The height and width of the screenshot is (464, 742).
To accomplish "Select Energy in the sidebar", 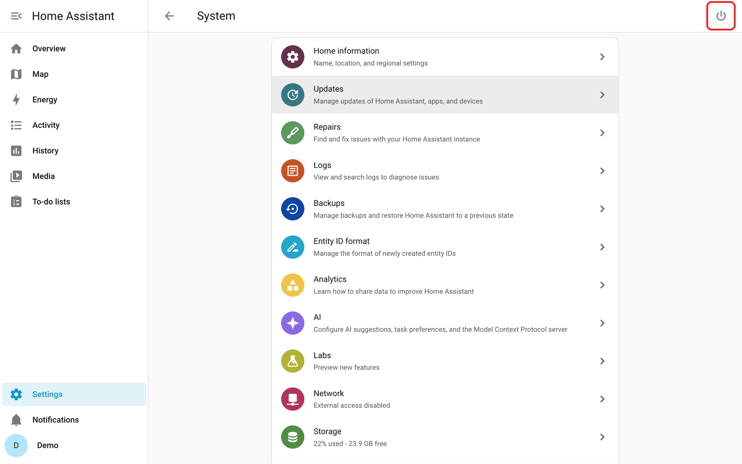I will click(74, 100).
